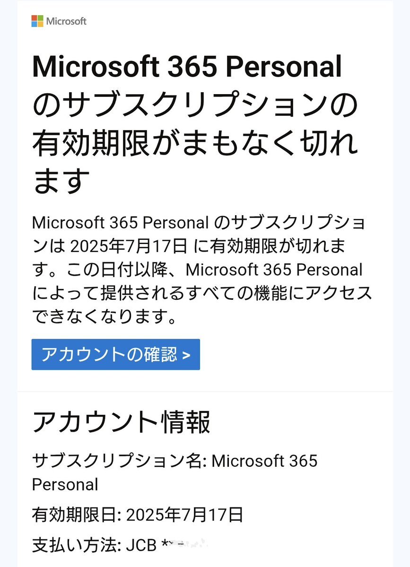Click the four-color Microsoft logo squares

37,21
